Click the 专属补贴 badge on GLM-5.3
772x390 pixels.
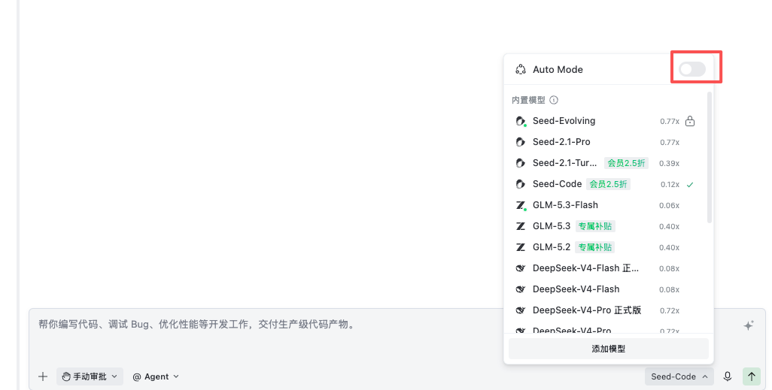point(595,226)
